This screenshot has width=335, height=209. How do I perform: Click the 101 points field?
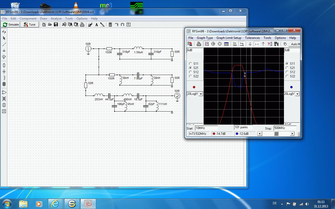(243, 127)
